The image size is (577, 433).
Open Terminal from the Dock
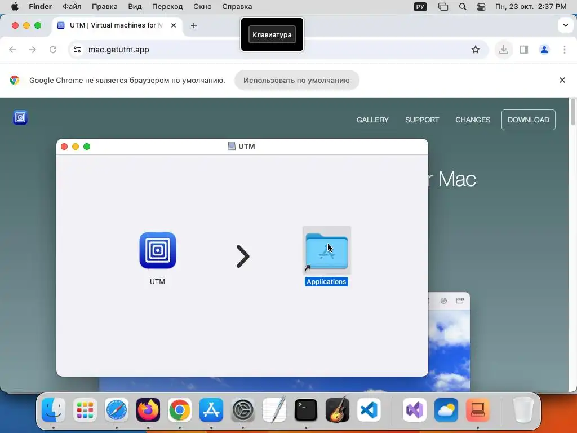(306, 410)
